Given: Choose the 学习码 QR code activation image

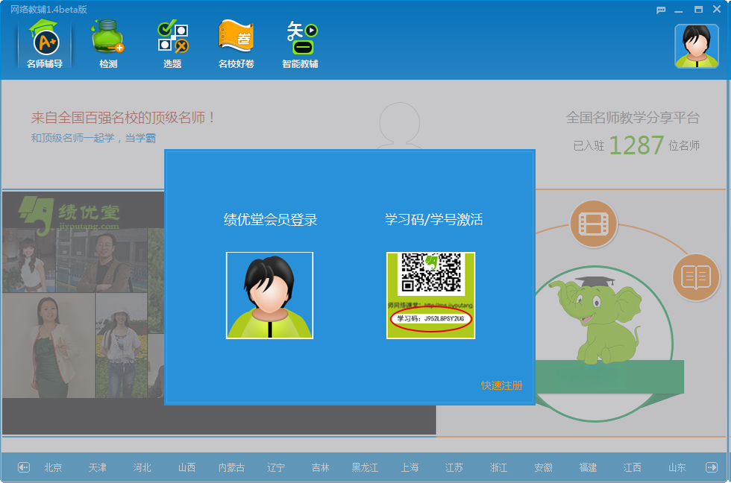Looking at the screenshot, I should pos(431,295).
